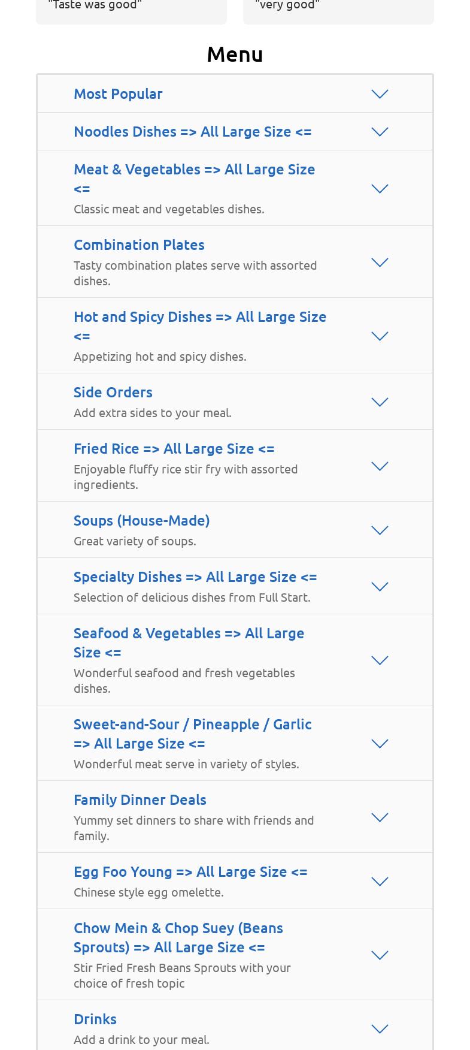Select the Most Popular menu heading
The width and height of the screenshot is (470, 1050).
(x=118, y=94)
